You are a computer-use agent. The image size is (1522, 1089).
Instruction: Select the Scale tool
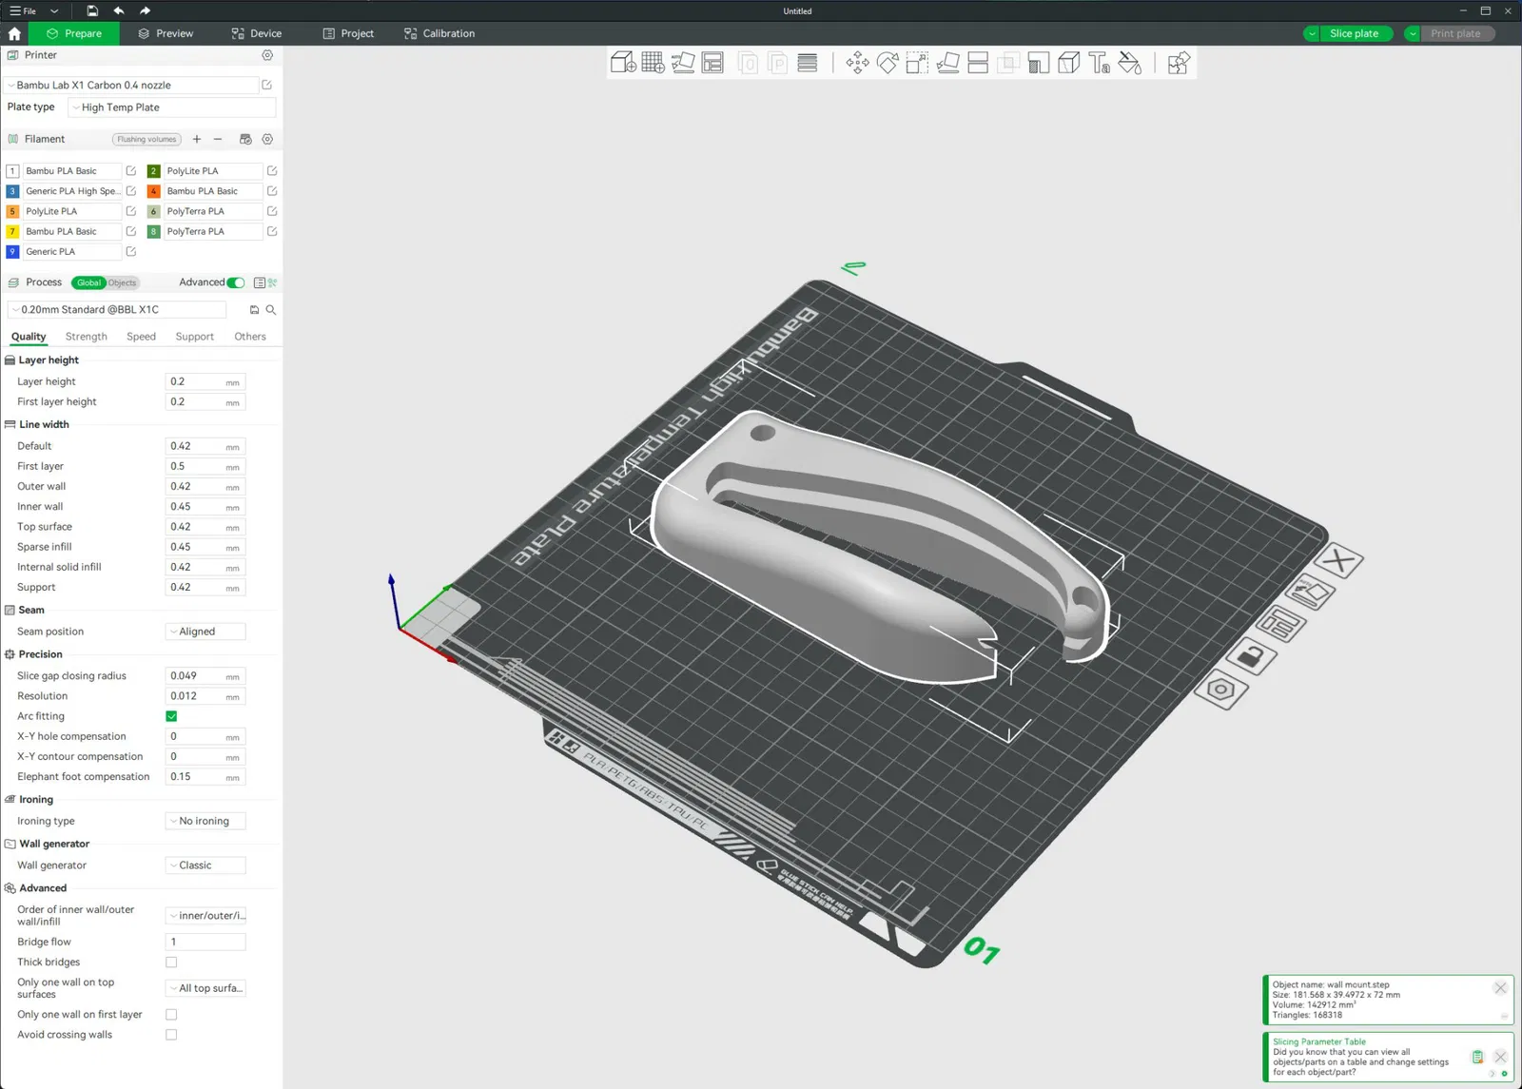(x=917, y=63)
